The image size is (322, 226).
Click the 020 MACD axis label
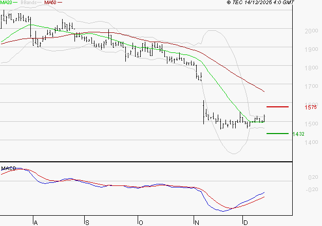pyautogui.click(x=313, y=177)
